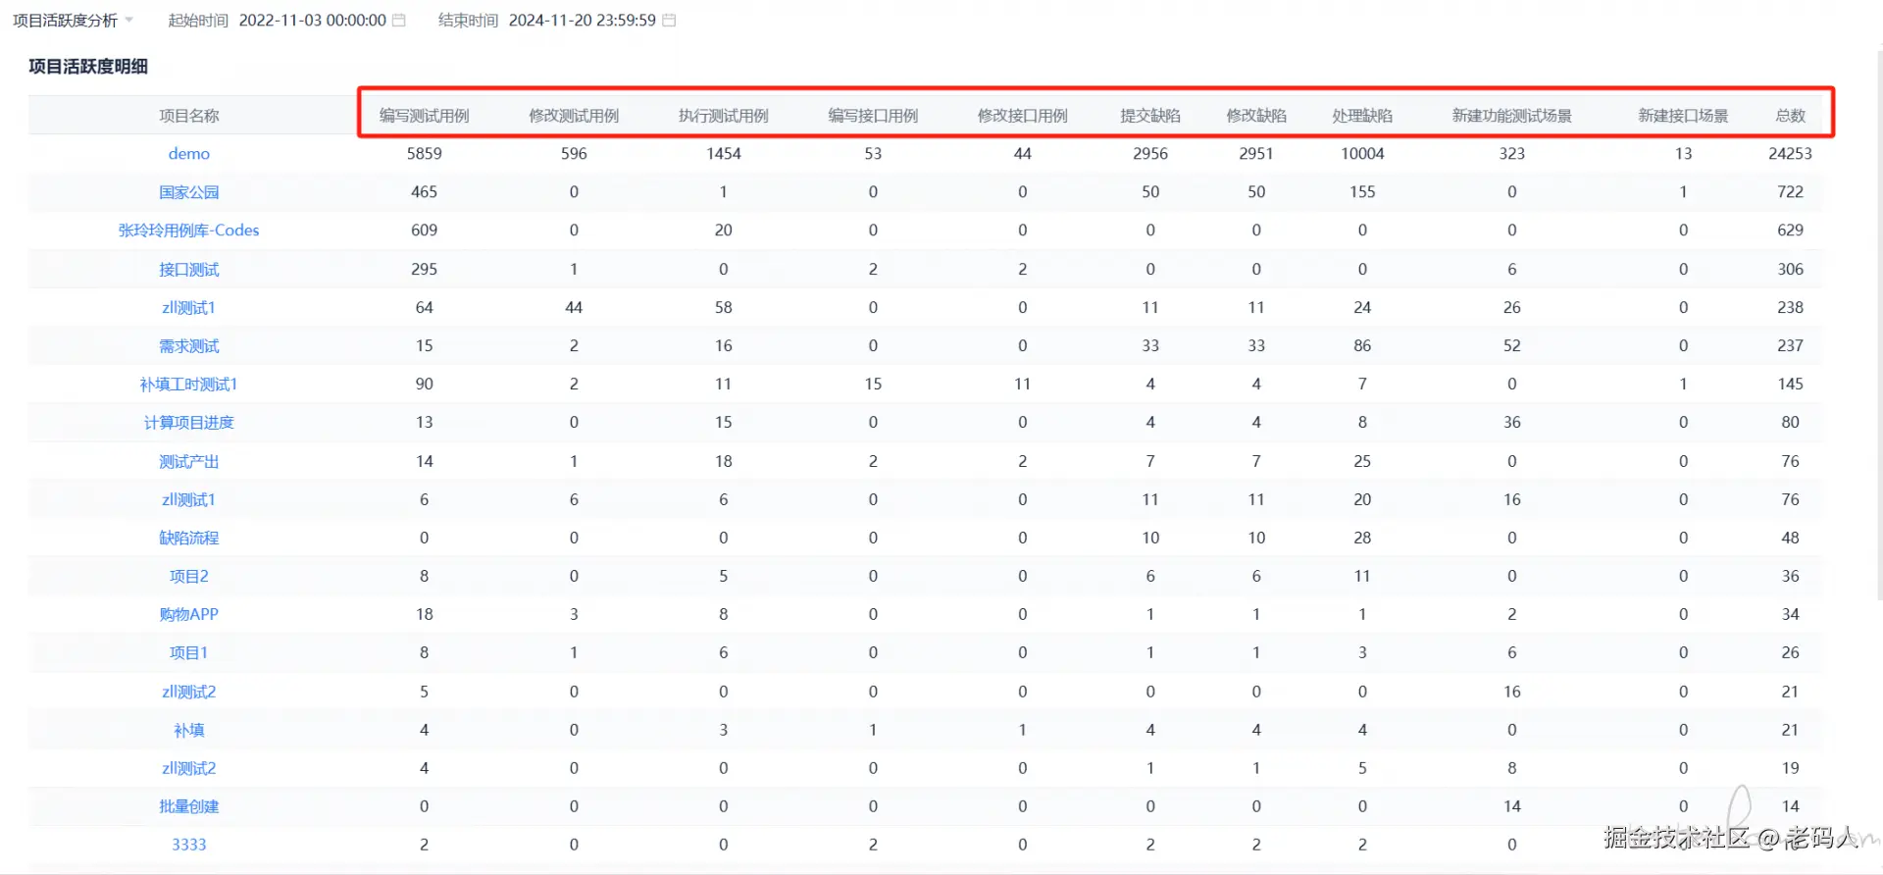Open the 国家公园 project link

click(x=188, y=192)
